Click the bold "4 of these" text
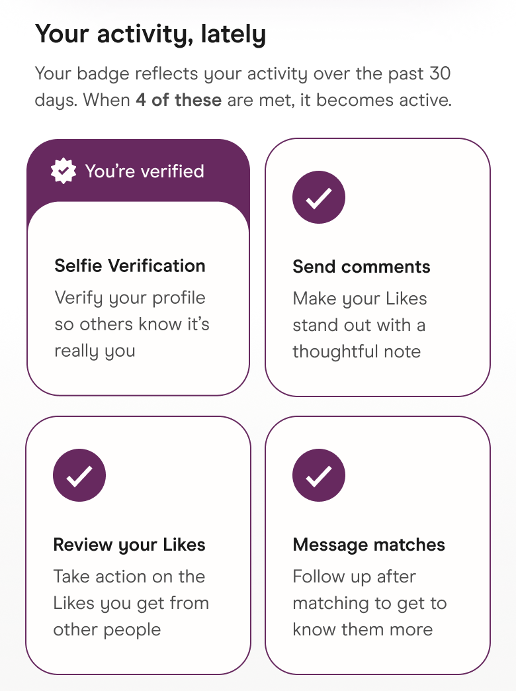516x691 pixels. (x=178, y=101)
